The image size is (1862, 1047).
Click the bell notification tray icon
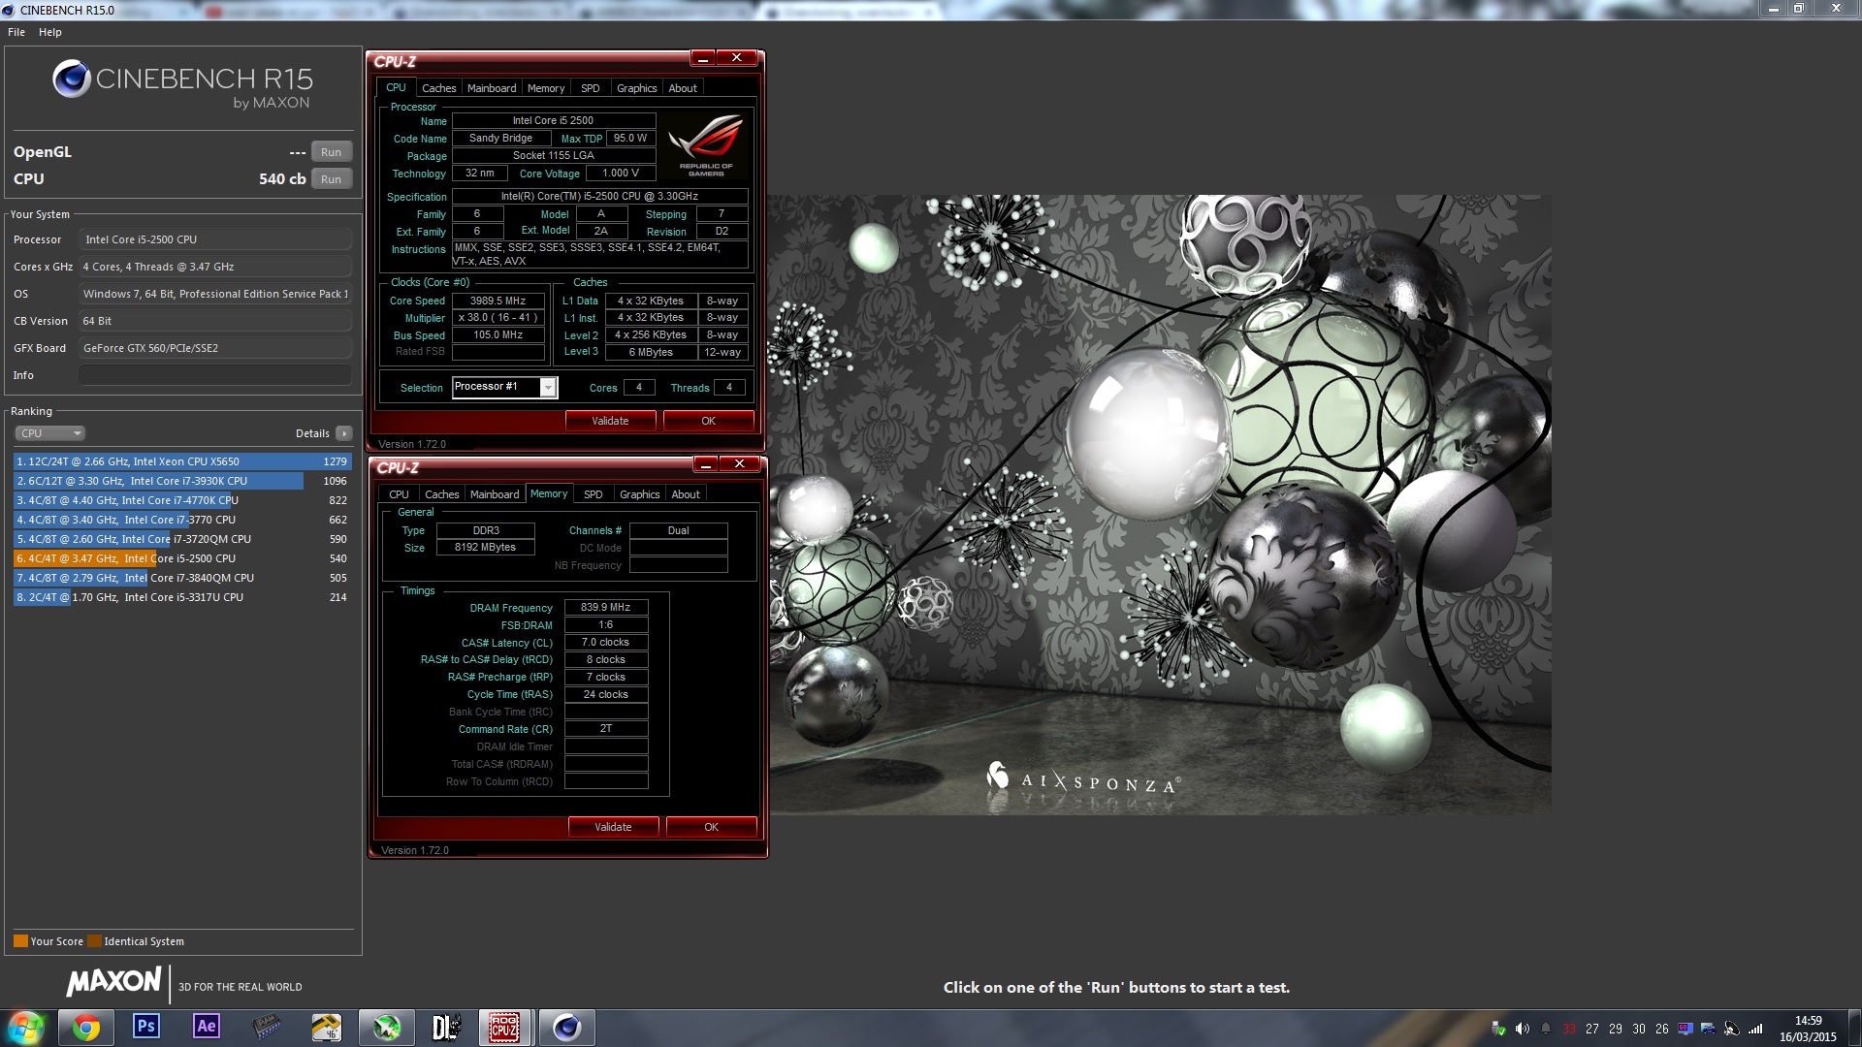[1546, 1029]
